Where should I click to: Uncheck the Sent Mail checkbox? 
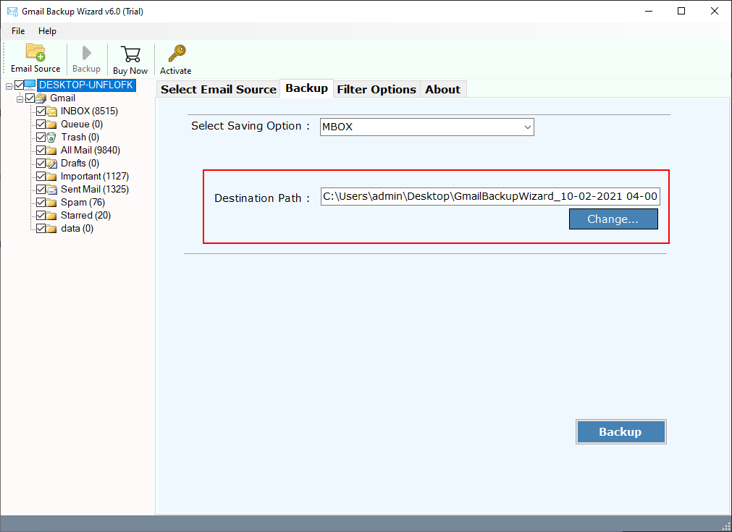(x=41, y=190)
